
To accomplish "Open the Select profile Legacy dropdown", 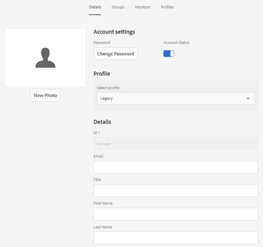I will [176, 99].
